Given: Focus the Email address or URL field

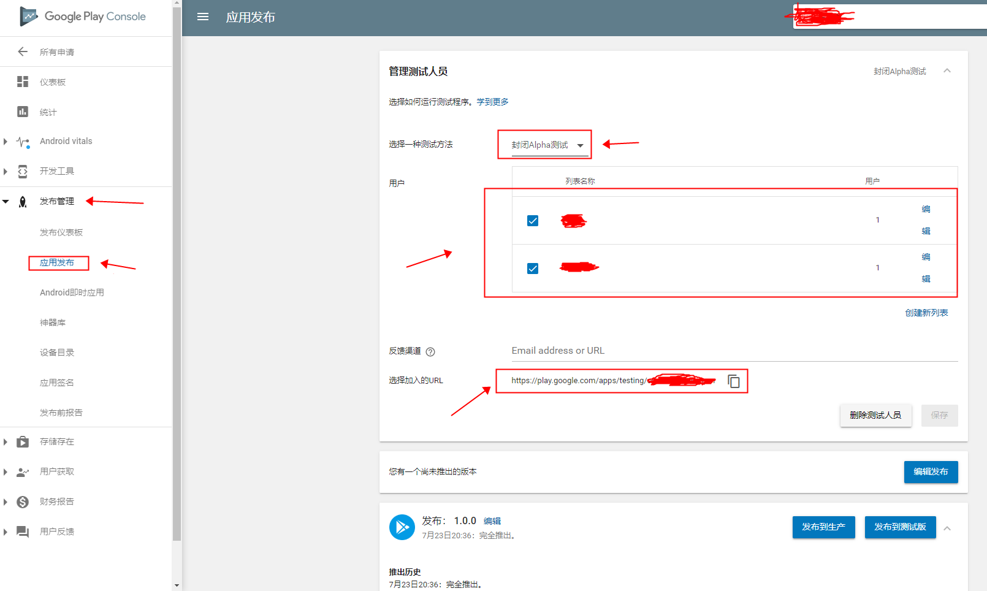Looking at the screenshot, I should [734, 351].
